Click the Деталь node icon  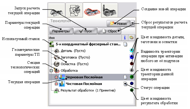point(57,51)
